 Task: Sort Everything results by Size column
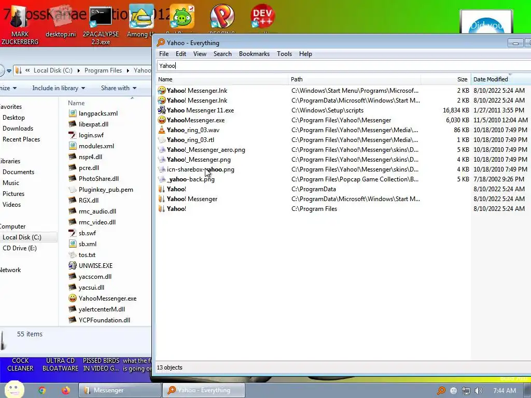pos(445,79)
